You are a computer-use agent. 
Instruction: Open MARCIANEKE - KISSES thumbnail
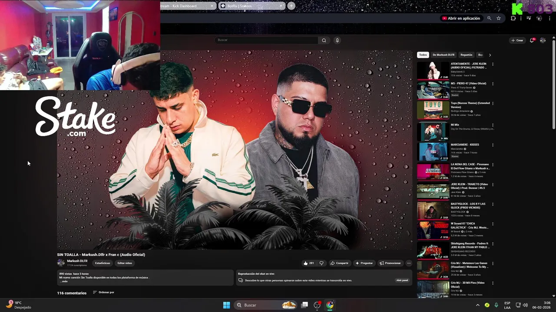point(433,152)
